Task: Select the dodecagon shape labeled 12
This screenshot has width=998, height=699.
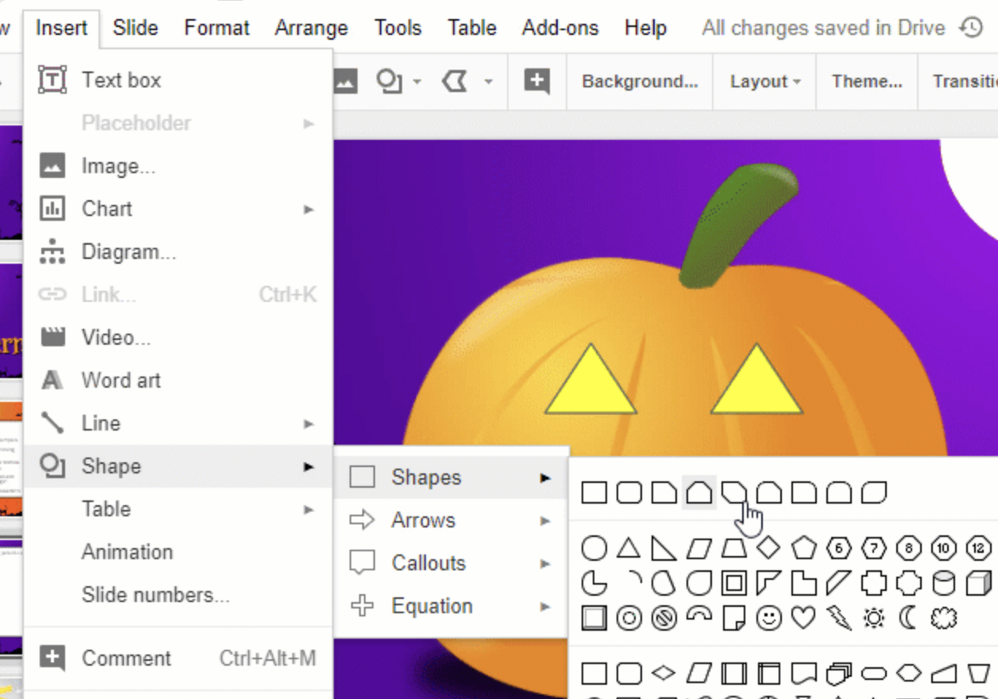Action: tap(979, 548)
